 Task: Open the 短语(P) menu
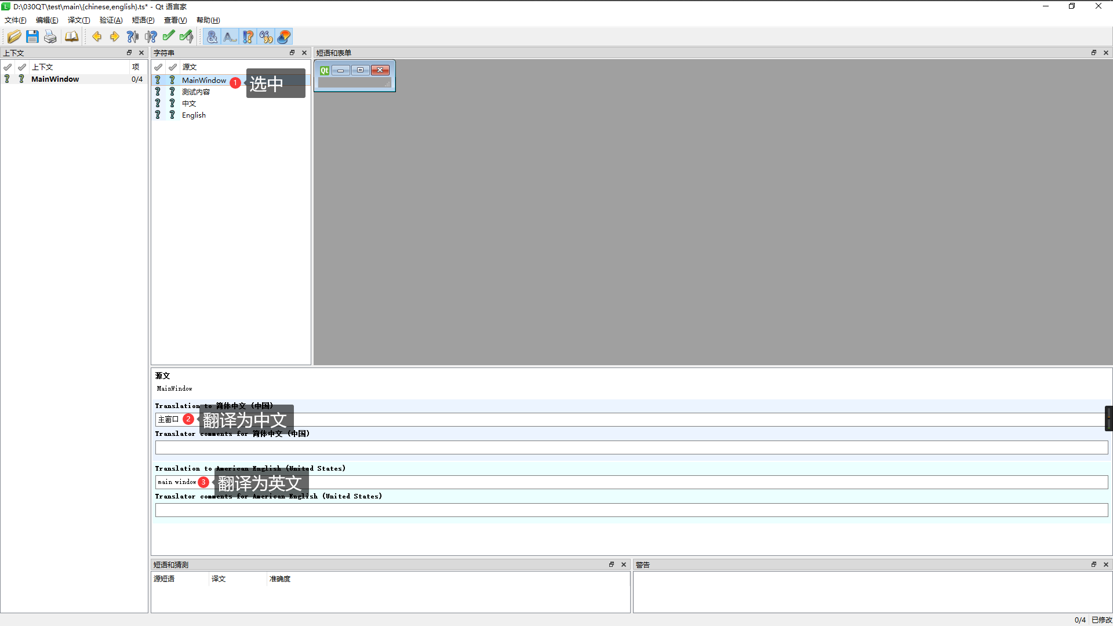(143, 20)
